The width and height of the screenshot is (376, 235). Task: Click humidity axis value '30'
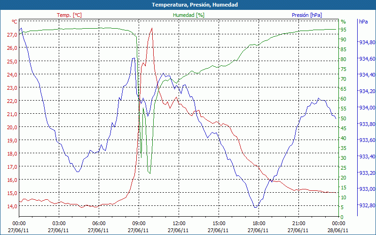(344, 158)
